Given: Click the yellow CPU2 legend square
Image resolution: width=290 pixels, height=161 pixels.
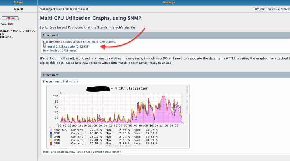Looking at the screenshot, I should coord(51,140).
